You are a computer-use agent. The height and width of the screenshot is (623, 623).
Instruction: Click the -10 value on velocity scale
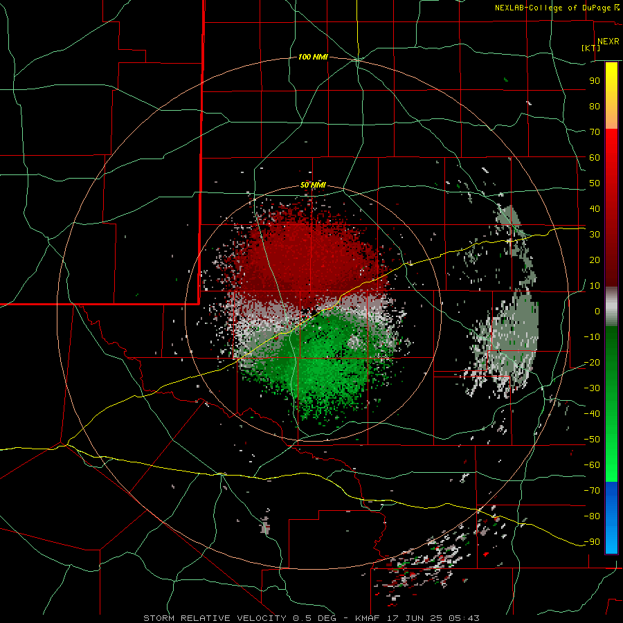click(592, 337)
